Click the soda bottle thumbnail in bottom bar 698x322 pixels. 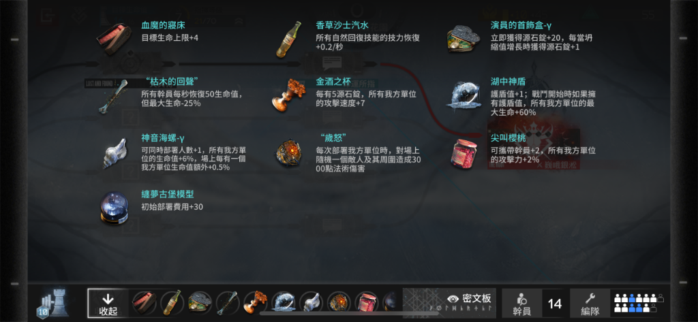pyautogui.click(x=171, y=302)
